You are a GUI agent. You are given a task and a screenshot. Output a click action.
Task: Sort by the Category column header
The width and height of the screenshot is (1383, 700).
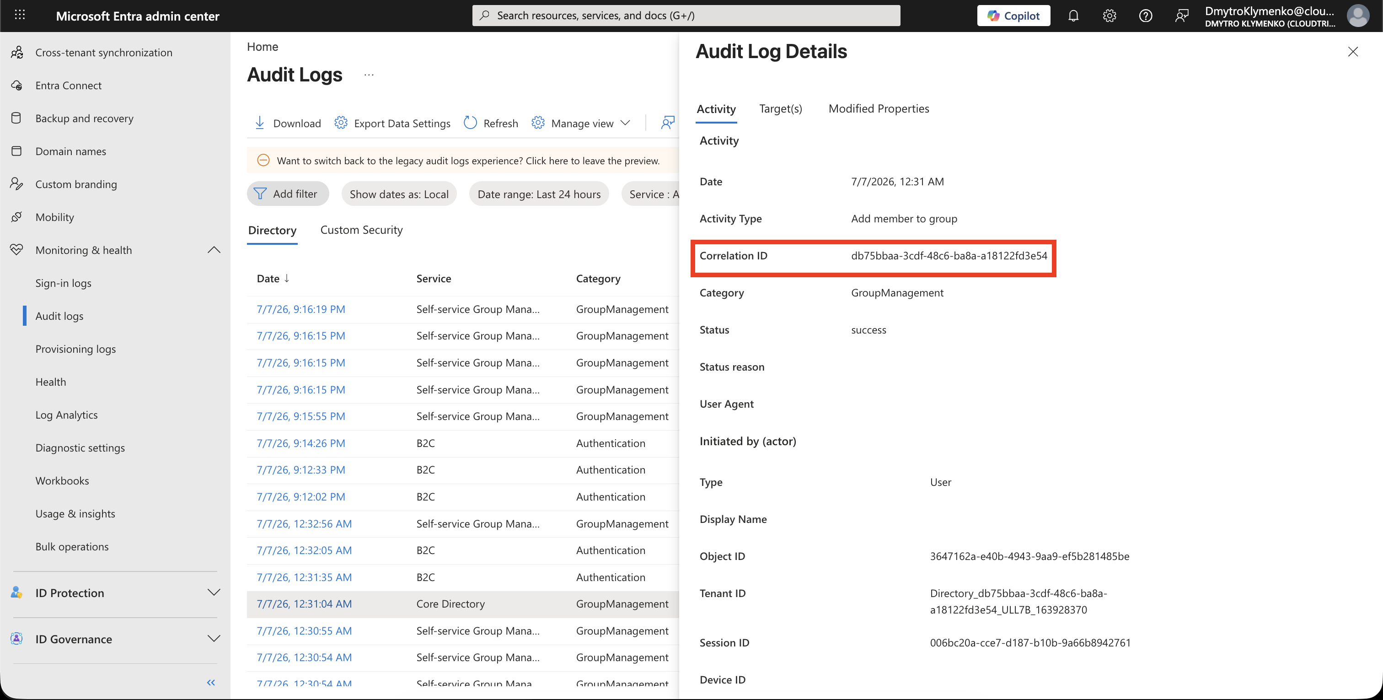(x=598, y=278)
